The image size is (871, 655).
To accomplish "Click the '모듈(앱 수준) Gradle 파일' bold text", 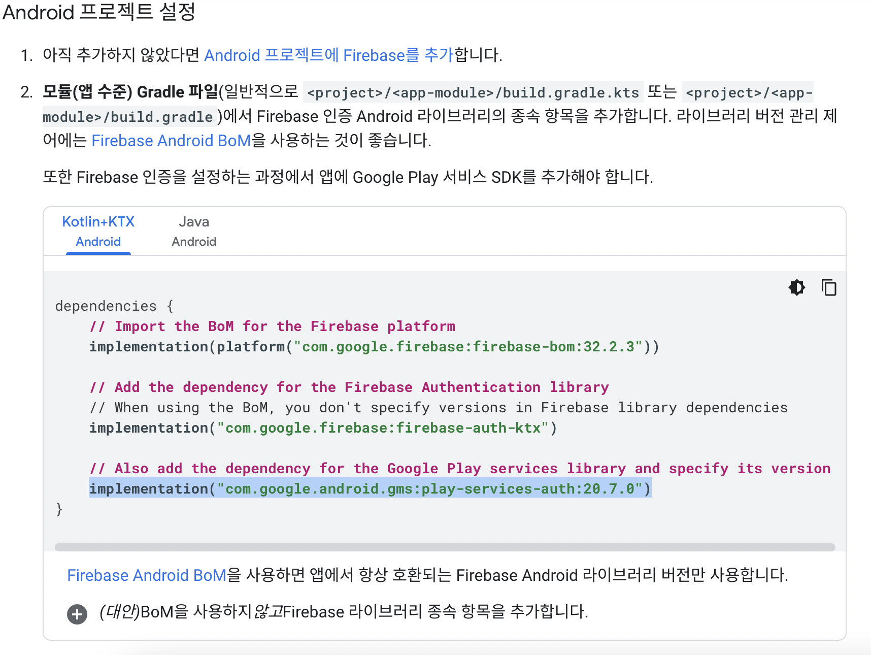I will click(130, 92).
